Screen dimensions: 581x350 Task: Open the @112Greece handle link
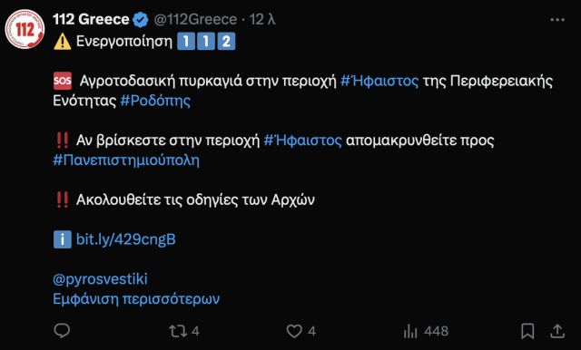(195, 19)
